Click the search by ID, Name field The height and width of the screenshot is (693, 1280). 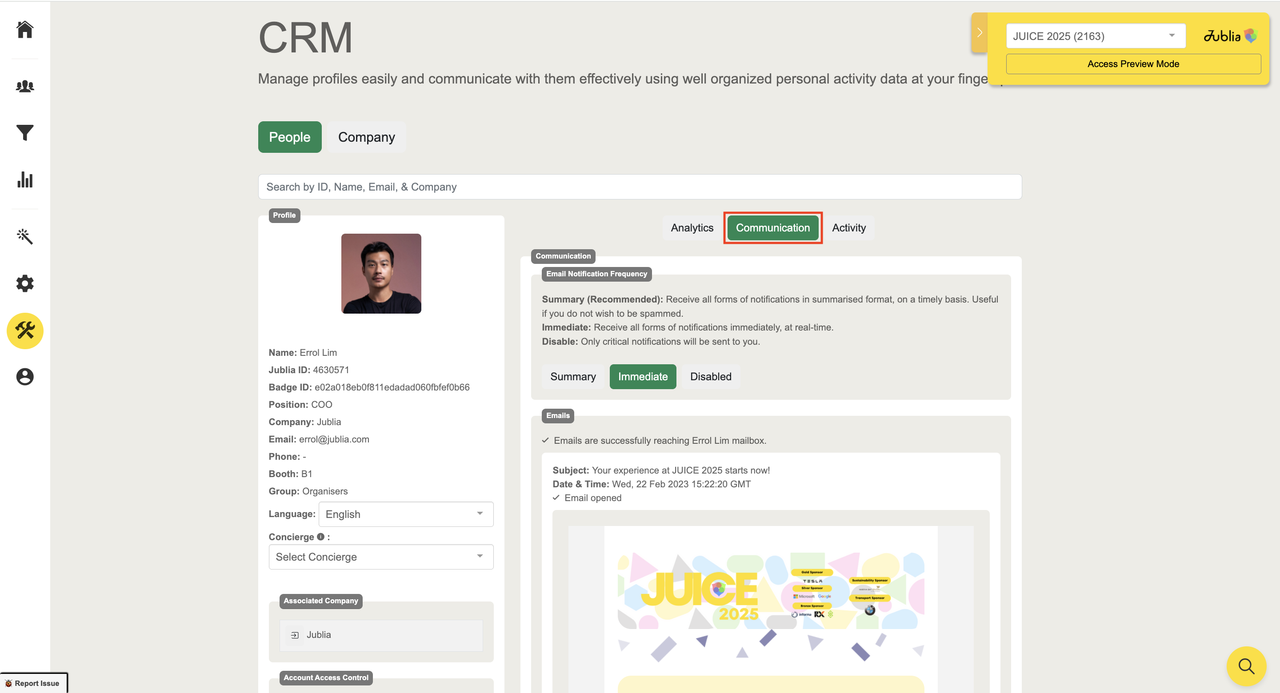click(x=640, y=187)
